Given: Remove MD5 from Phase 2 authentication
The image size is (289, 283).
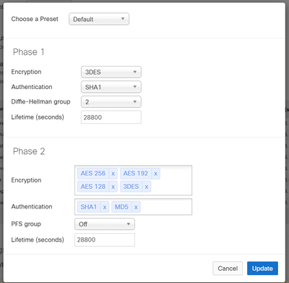Looking at the screenshot, I should pyautogui.click(x=136, y=207).
